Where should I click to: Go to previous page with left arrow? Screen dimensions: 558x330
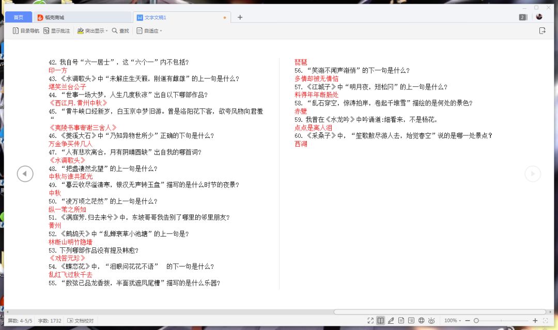pos(25,174)
